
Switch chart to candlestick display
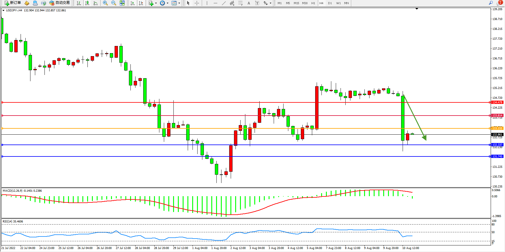click(x=87, y=3)
